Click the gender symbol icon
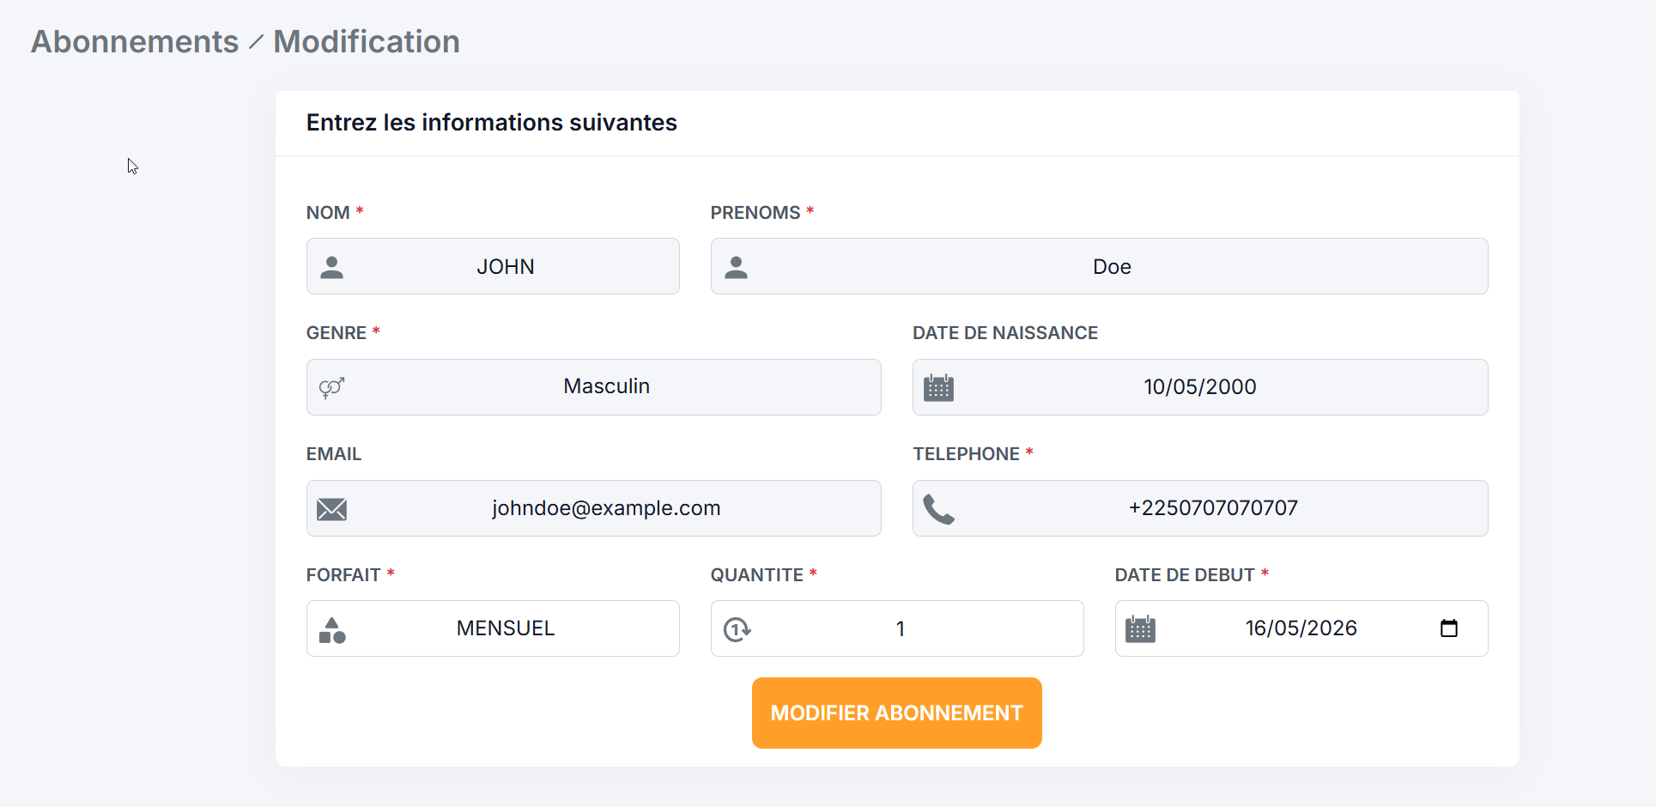 (x=331, y=387)
